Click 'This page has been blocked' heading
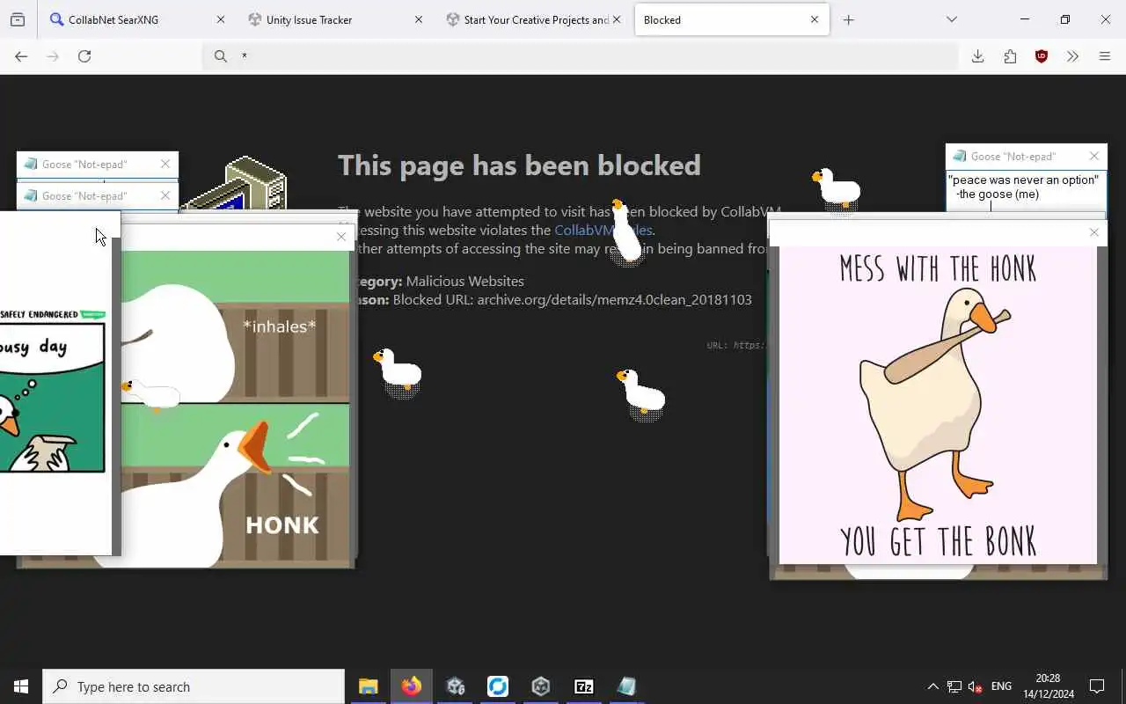1126x704 pixels. (519, 165)
